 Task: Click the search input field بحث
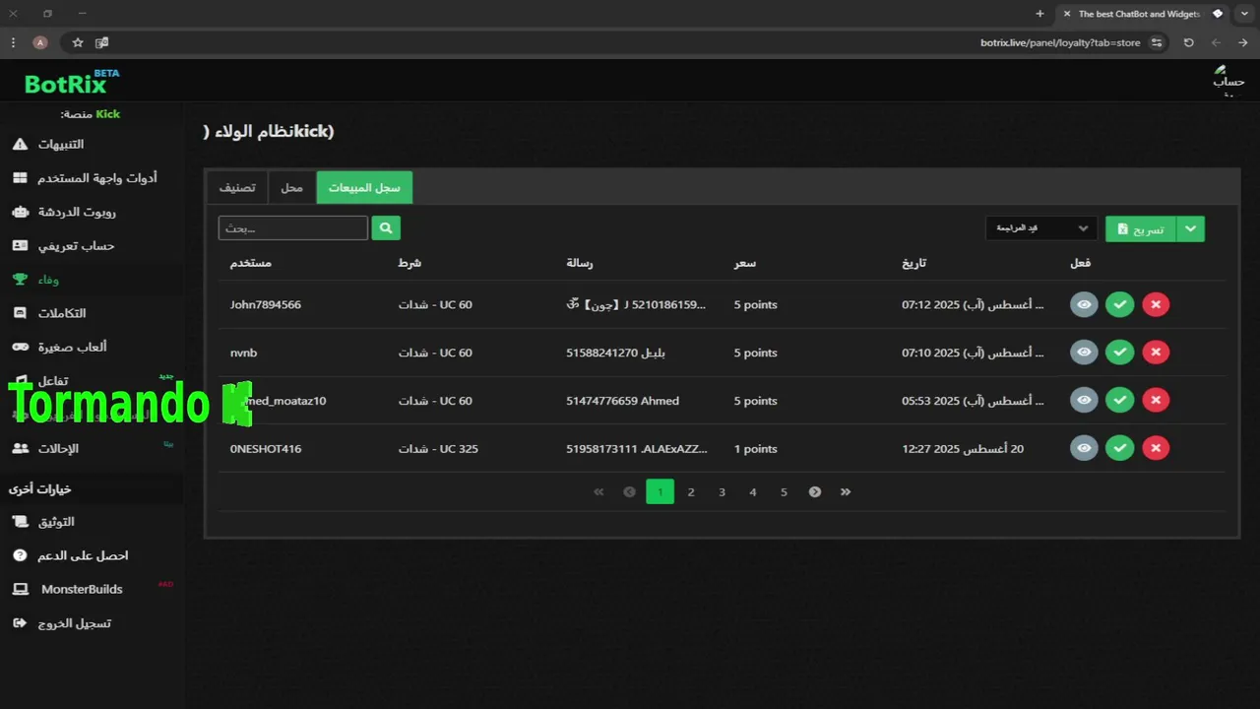(292, 228)
